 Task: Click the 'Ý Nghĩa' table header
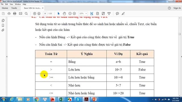(87, 54)
